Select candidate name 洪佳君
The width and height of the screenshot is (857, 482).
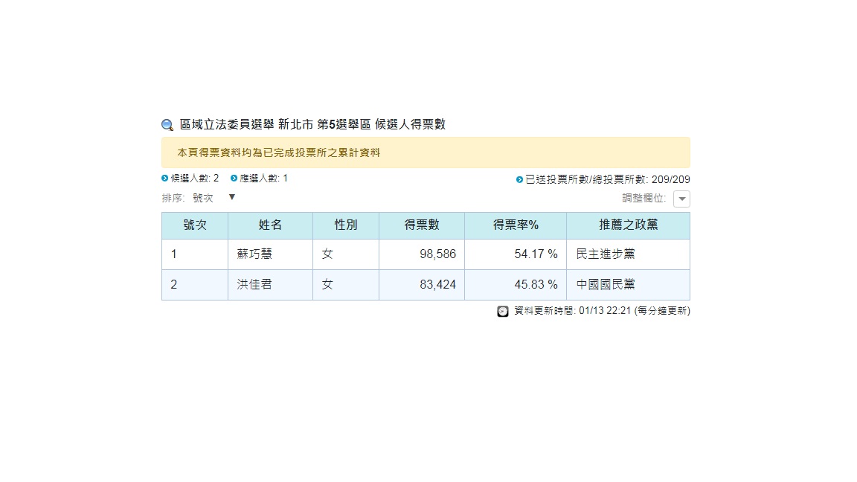tap(254, 285)
